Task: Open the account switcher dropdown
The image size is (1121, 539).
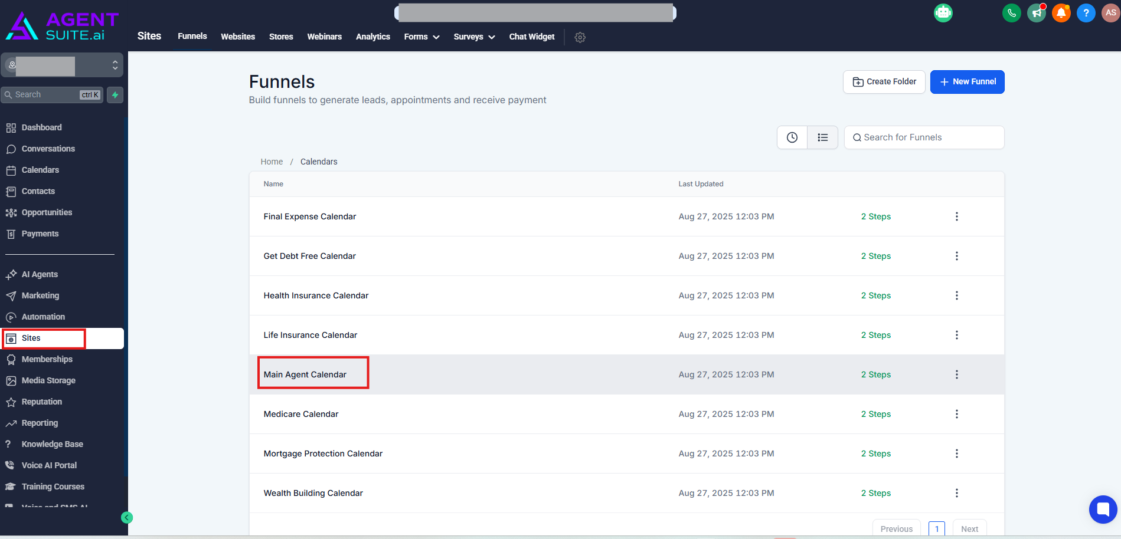Action: tap(62, 65)
